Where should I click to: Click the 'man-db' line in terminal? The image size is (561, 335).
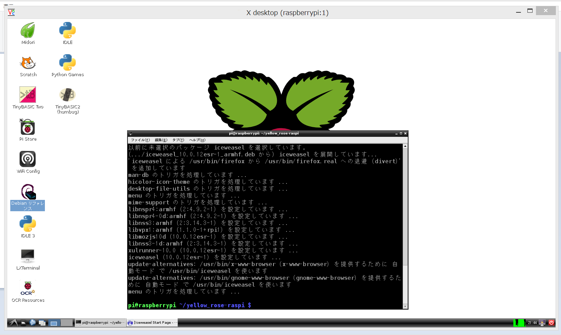pyautogui.click(x=187, y=175)
